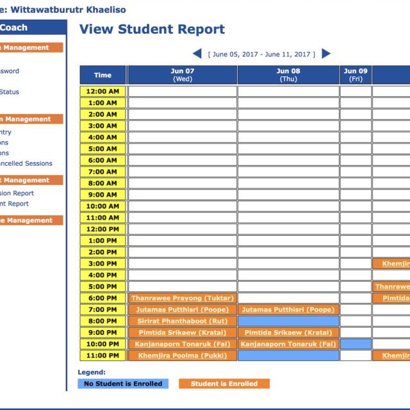
Task: Click the Pimtida session at 6:00 PM rightmost column
Action: click(x=396, y=298)
